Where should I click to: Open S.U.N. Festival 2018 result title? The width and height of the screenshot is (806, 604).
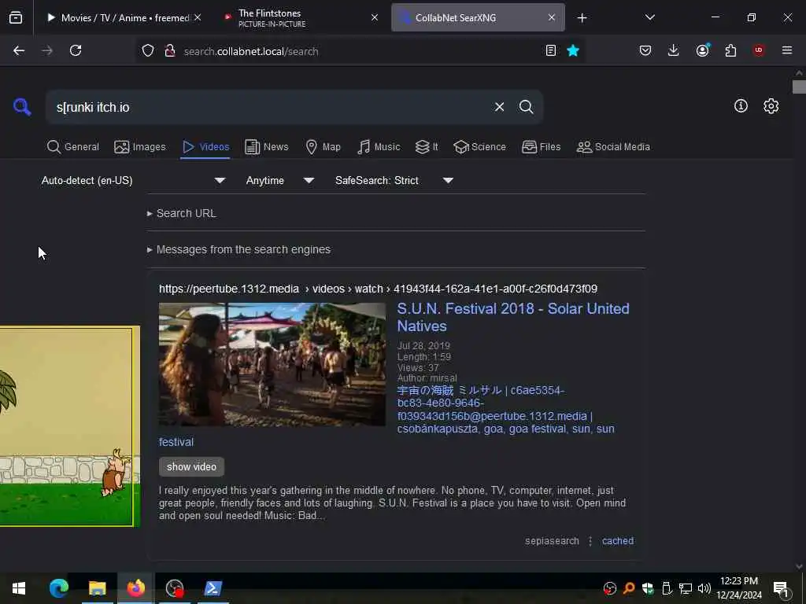pos(513,317)
